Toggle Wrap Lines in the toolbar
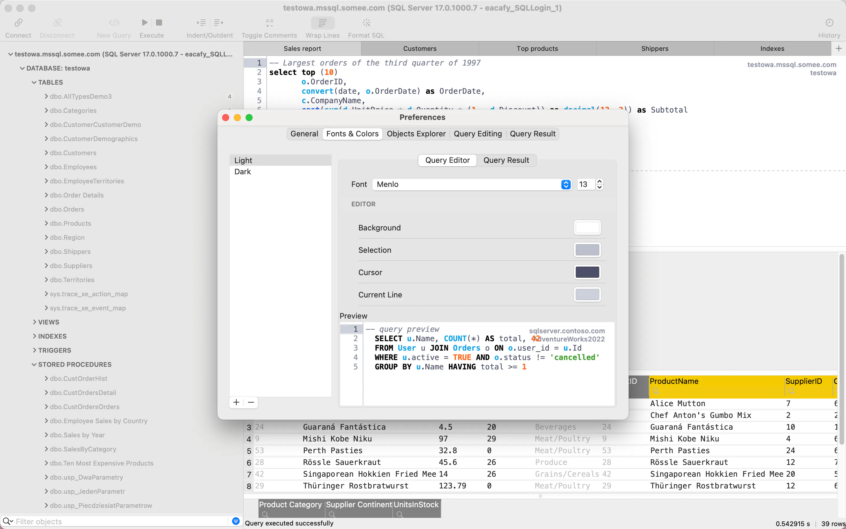 pos(322,23)
